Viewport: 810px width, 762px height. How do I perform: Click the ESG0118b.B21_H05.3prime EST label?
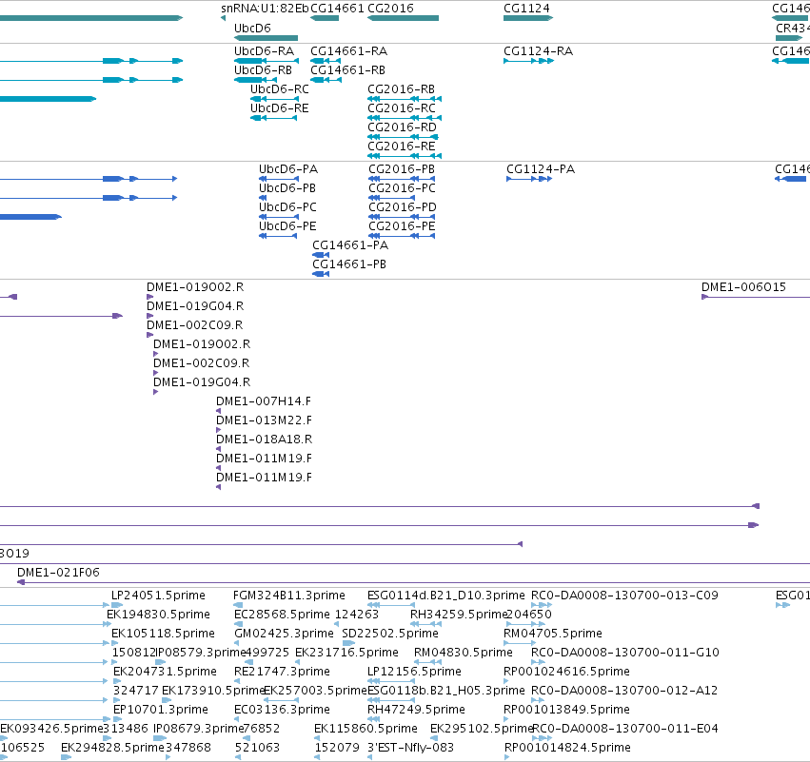point(446,691)
